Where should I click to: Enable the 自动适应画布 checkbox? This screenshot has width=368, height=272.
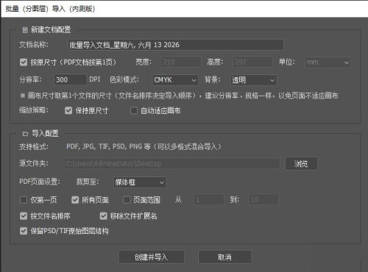click(134, 111)
